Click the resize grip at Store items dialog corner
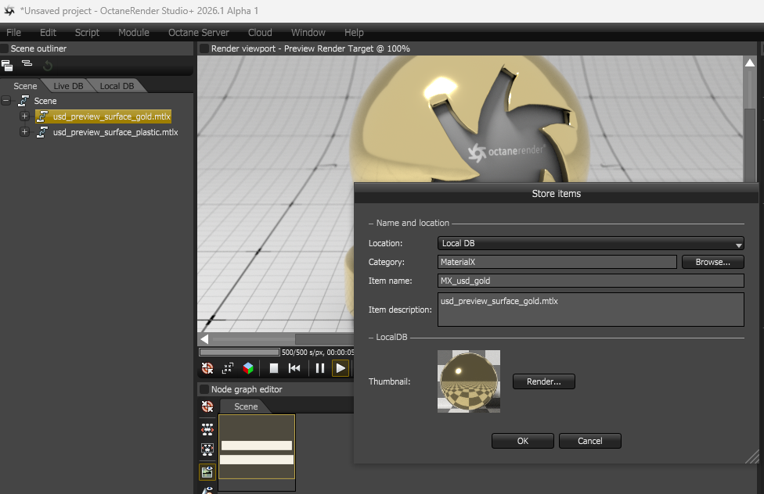This screenshot has height=494, width=764. click(752, 457)
